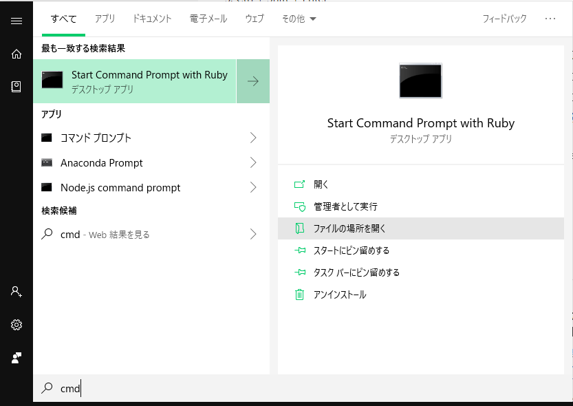
Task: Expand details arrow for Start Command Prompt with Ruby
Action: pyautogui.click(x=253, y=81)
